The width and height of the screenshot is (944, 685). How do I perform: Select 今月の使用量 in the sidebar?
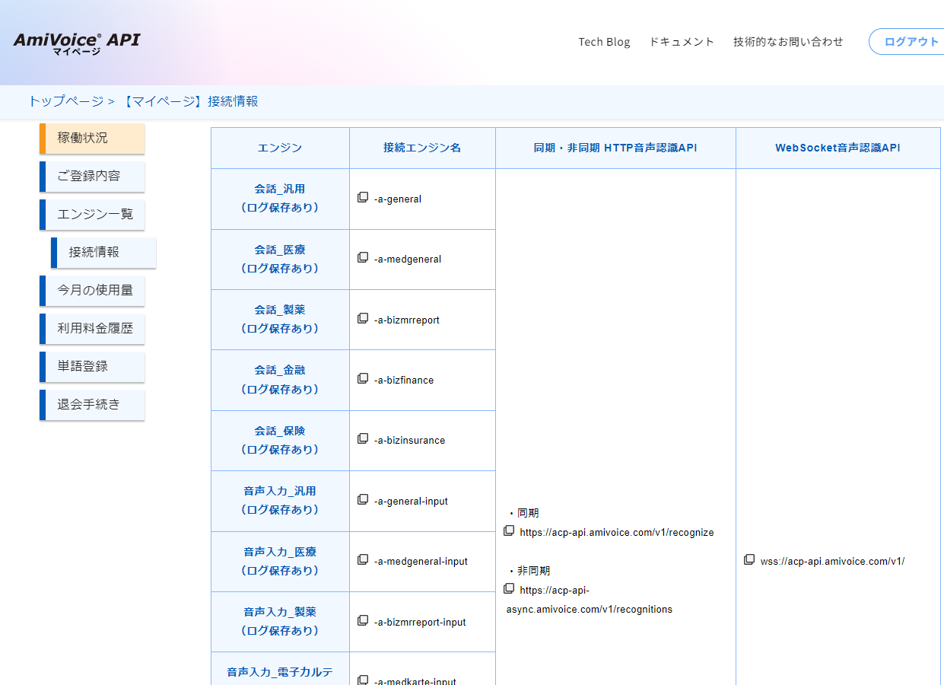[91, 290]
